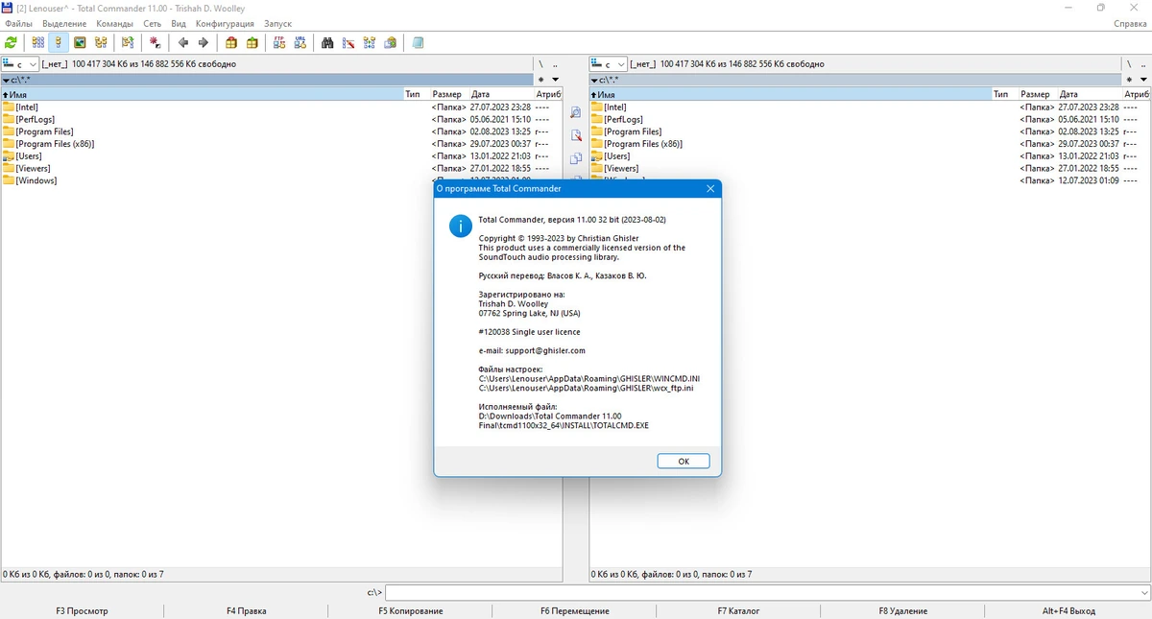Viewport: 1152px width, 619px height.
Task: Open file search binoculars icon
Action: (x=327, y=42)
